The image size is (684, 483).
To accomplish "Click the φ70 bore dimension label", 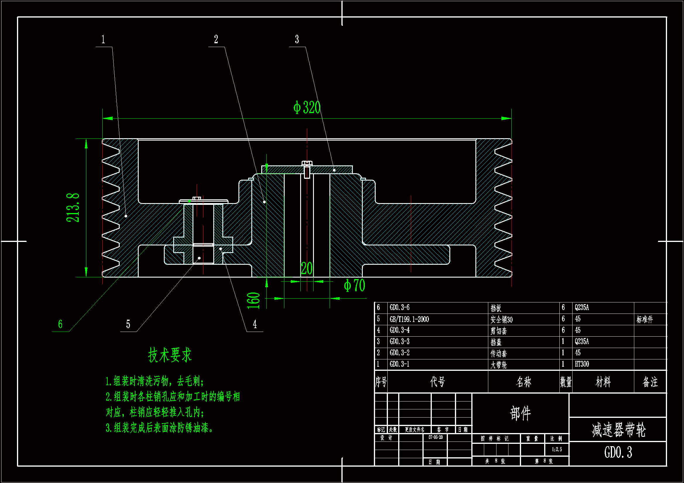I will pos(354,286).
